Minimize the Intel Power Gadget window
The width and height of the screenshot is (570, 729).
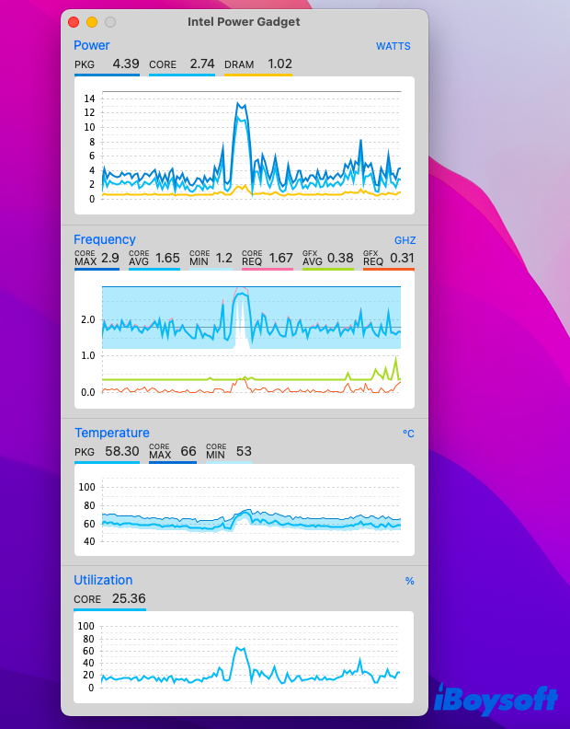pos(92,22)
